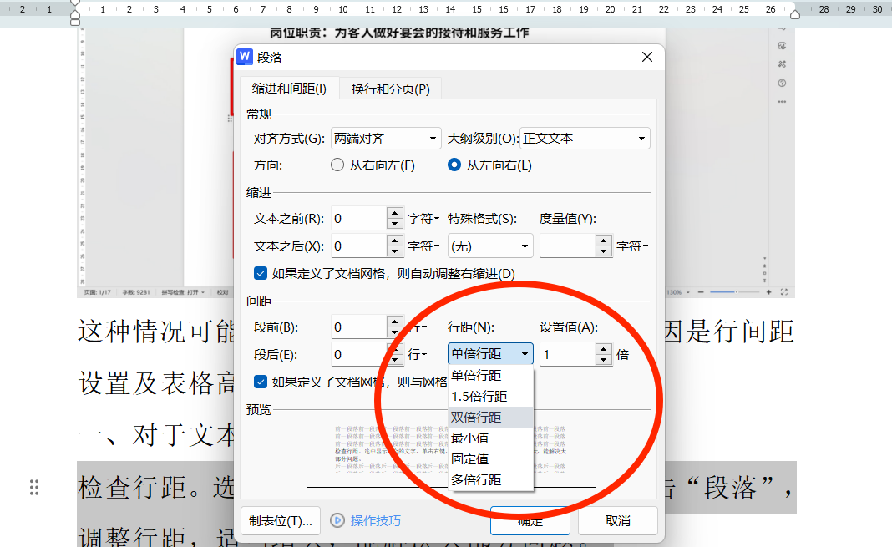Decrease 文本之后 indent with down arrow
This screenshot has width=892, height=547.
(395, 251)
